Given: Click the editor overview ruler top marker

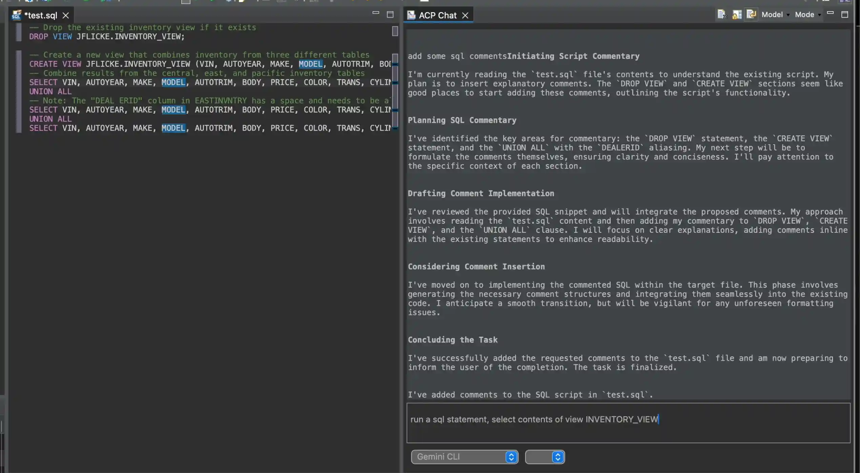Looking at the screenshot, I should click(x=395, y=31).
